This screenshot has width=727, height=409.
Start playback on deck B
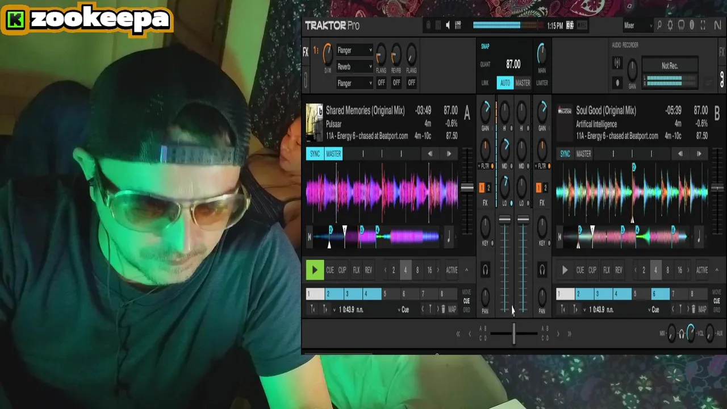point(565,270)
